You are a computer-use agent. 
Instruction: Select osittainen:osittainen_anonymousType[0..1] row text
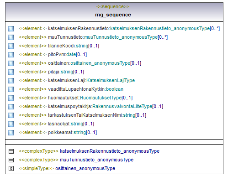coord(80,63)
